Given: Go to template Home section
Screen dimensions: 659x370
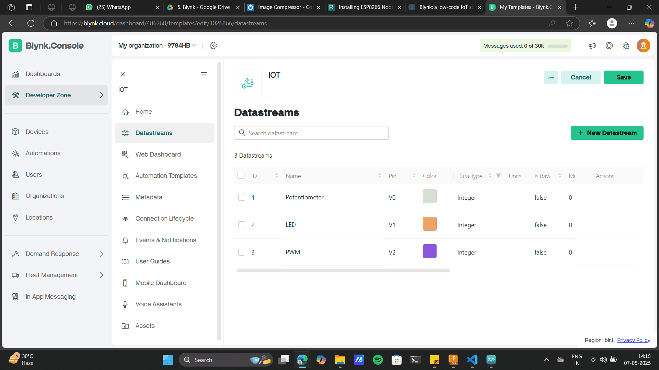Looking at the screenshot, I should click(165, 112).
